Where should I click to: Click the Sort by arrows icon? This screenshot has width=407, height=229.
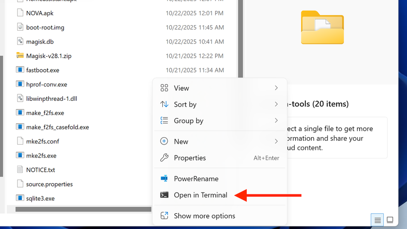pos(164,104)
